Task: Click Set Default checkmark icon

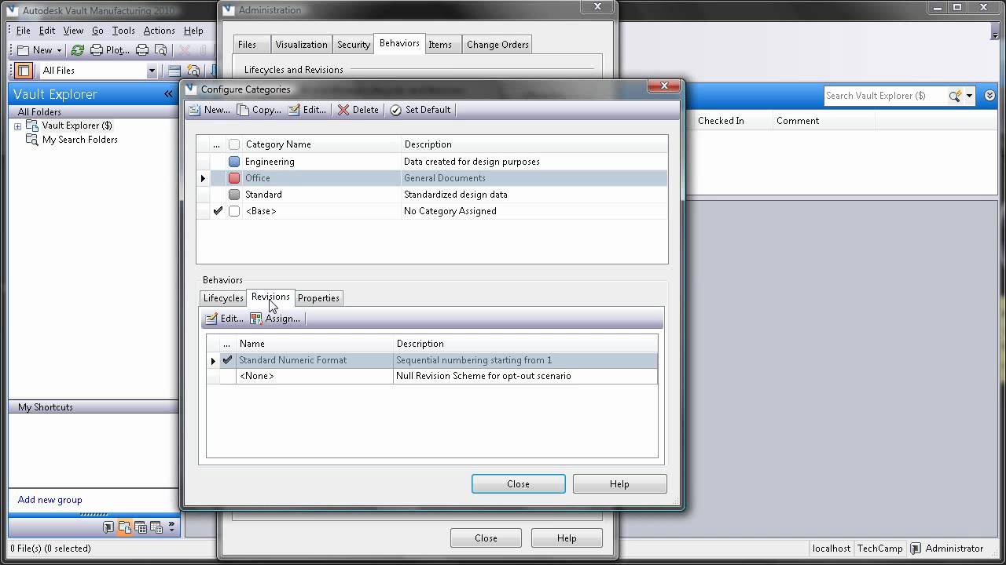Action: click(395, 110)
